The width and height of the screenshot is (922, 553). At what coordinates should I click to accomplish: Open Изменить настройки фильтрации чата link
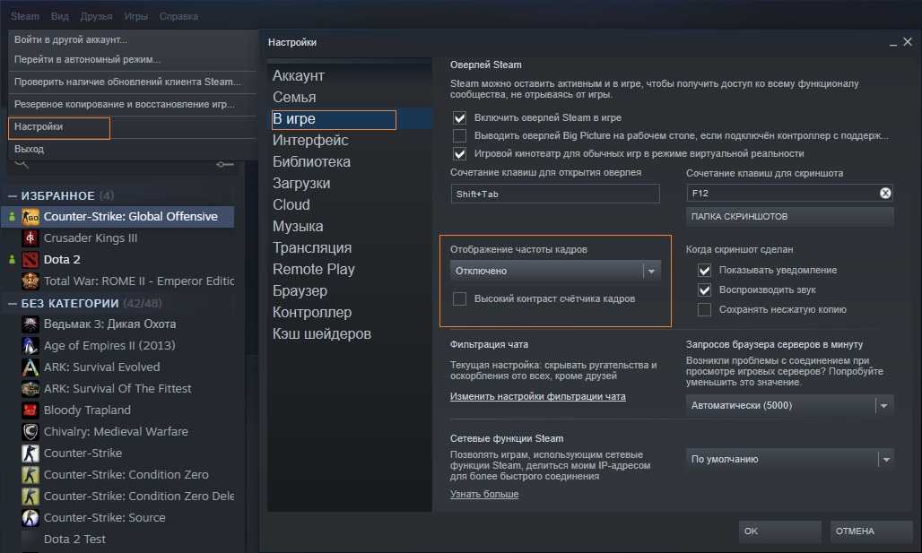(538, 397)
